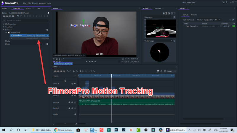The width and height of the screenshot is (237, 133).
Task: Open the Motion From source dropdown
Action: point(37,35)
